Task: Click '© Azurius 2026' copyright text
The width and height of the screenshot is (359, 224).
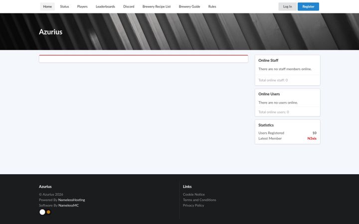Action: [51, 195]
